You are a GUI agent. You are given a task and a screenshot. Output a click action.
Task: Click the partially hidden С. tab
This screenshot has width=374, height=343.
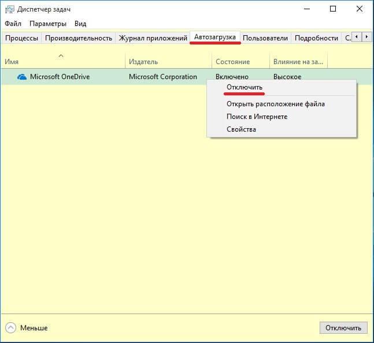(x=347, y=38)
